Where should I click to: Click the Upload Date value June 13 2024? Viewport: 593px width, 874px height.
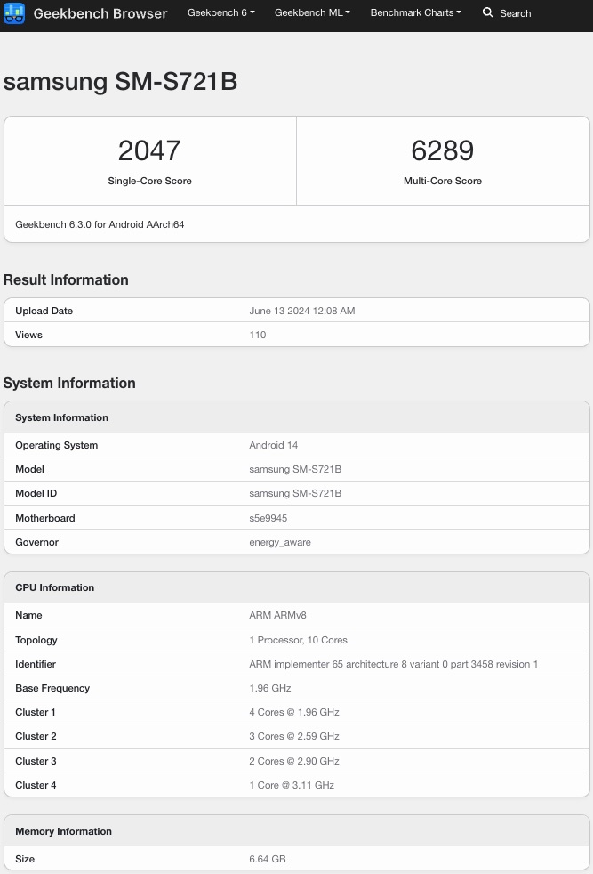(301, 311)
